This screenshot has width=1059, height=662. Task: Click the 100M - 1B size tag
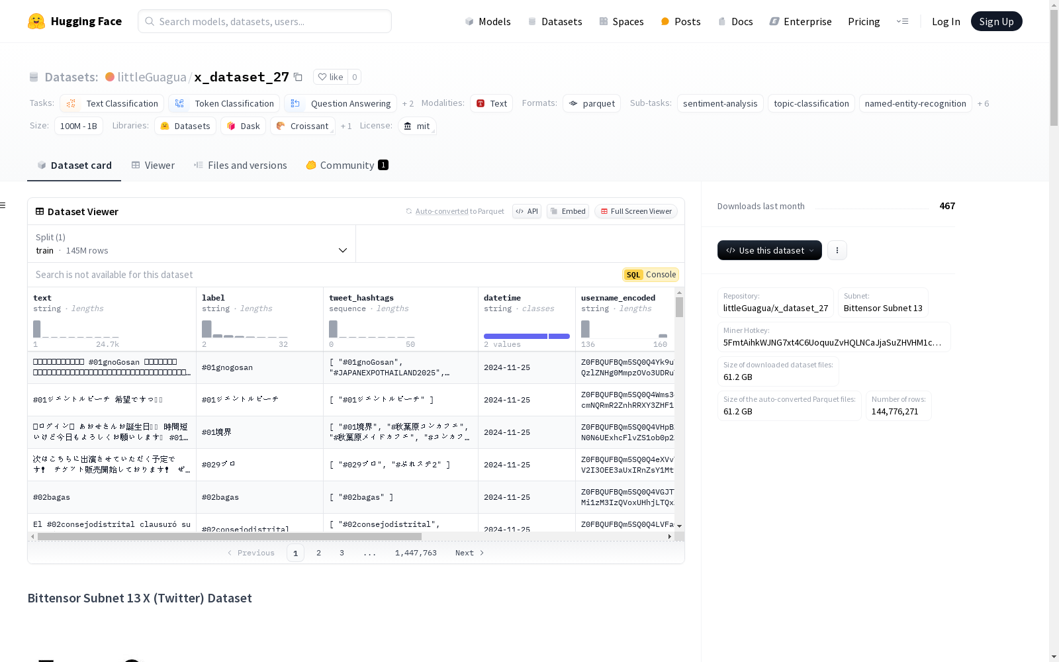tap(78, 126)
